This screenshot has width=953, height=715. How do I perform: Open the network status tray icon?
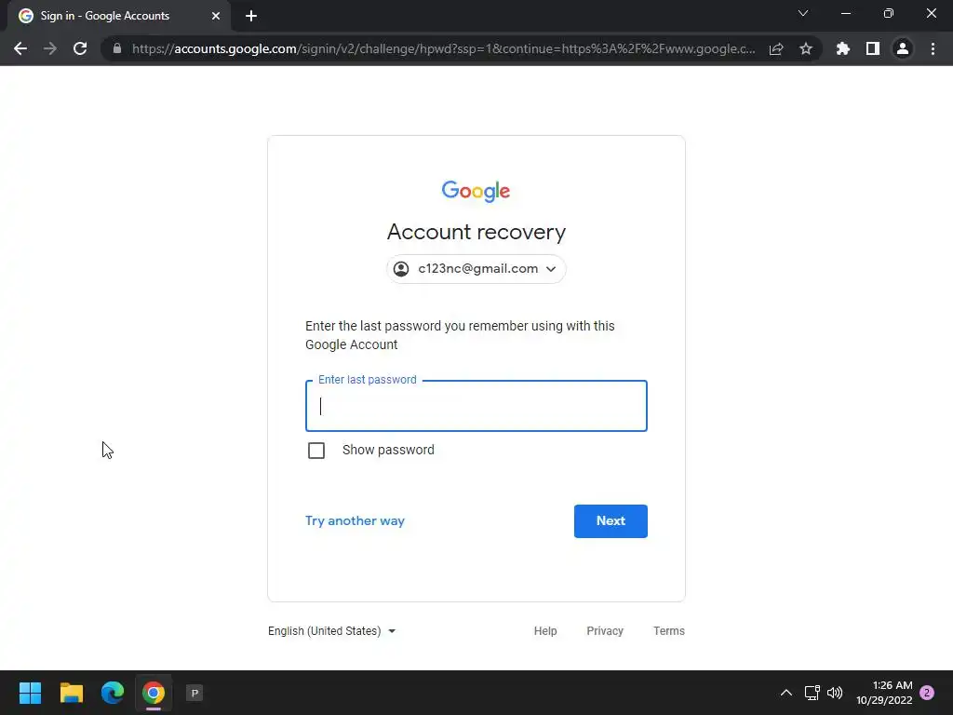tap(812, 693)
